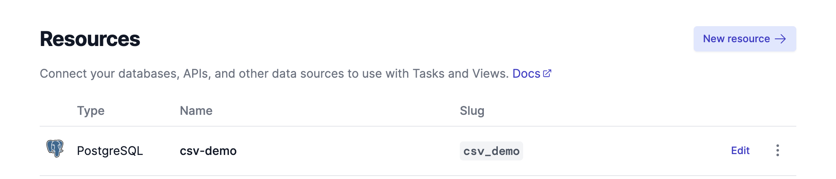Click the Slug column header
Image resolution: width=836 pixels, height=179 pixels.
click(x=472, y=111)
